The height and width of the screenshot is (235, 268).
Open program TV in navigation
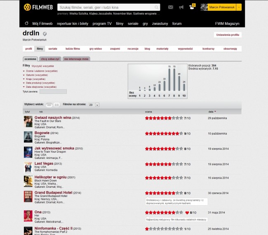[x=102, y=24]
